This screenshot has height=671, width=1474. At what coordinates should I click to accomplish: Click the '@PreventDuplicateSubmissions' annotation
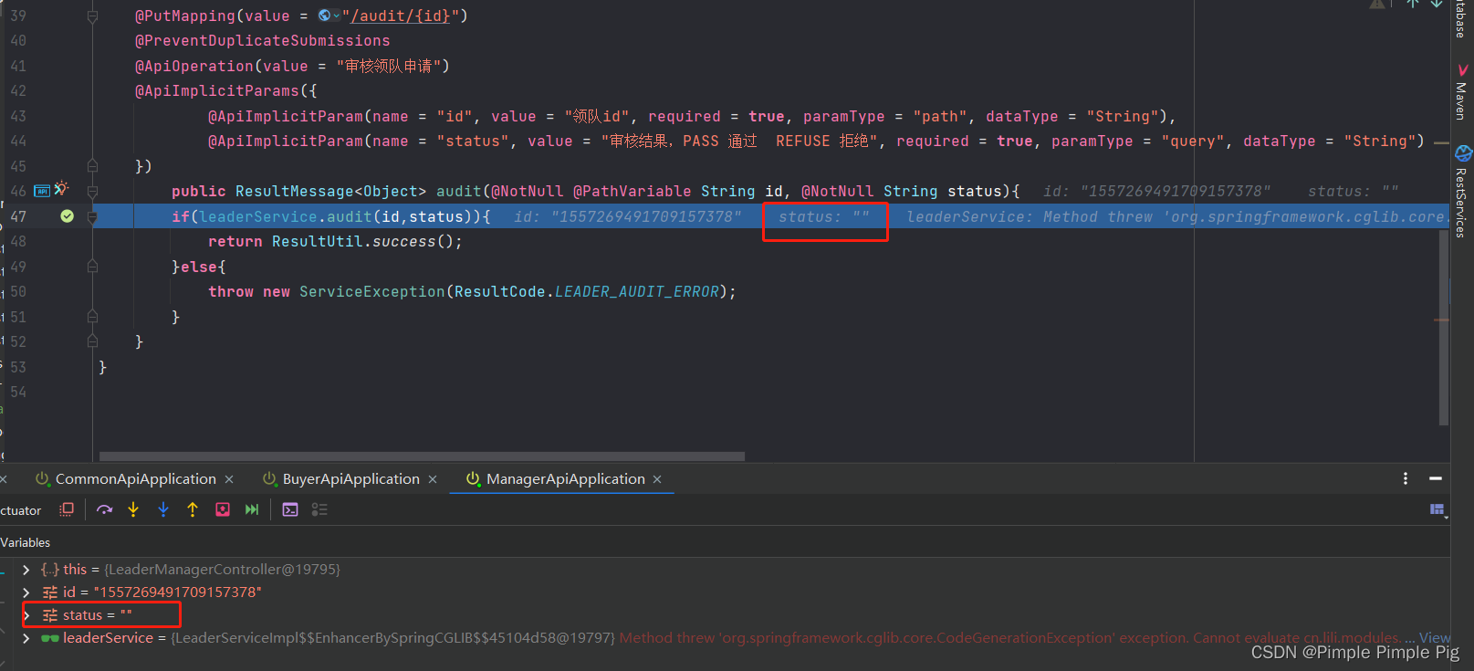tap(263, 41)
